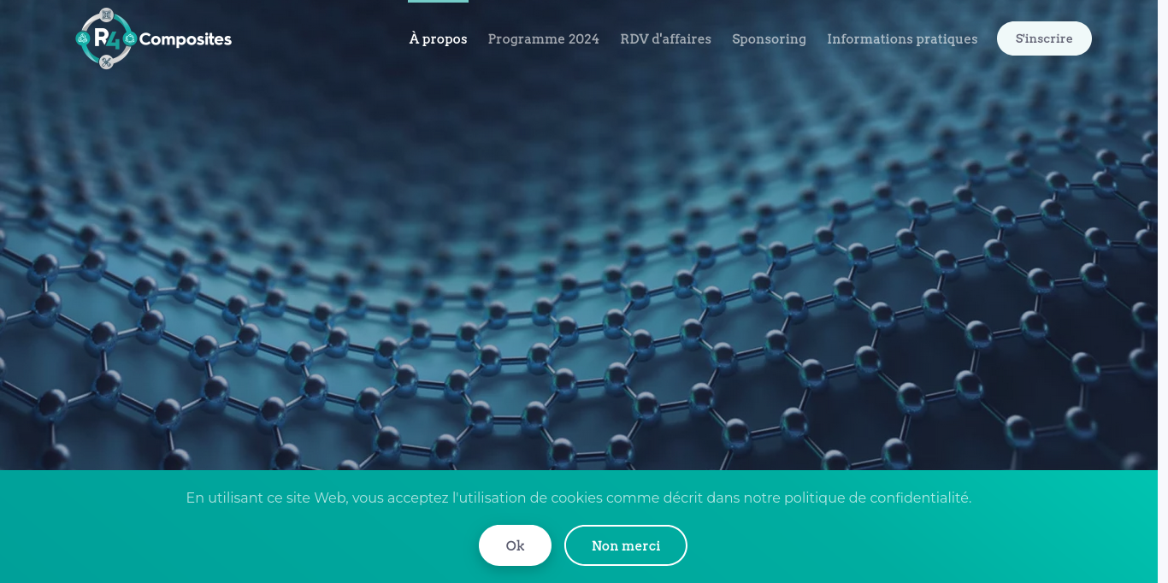Click the wrench and screwdriver icon in the logo
Image resolution: width=1168 pixels, height=583 pixels.
(106, 62)
